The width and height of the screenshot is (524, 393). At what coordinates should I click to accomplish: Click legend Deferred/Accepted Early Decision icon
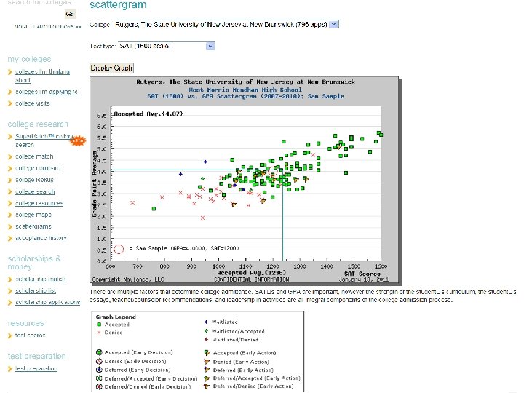coord(99,378)
